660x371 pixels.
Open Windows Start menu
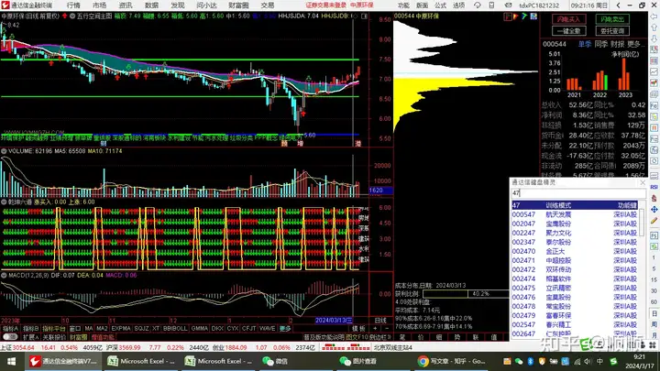(11, 361)
